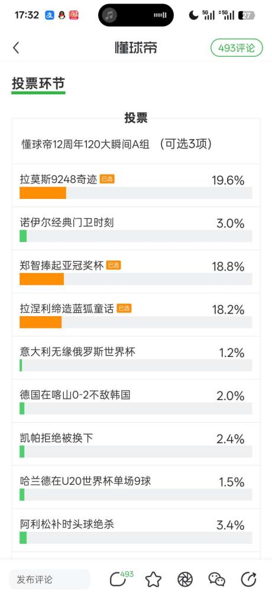Click the 拉涅利缔造蓝狐童话 orange progress bar

click(40, 322)
